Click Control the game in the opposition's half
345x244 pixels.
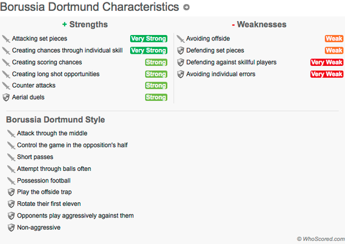pos(73,145)
